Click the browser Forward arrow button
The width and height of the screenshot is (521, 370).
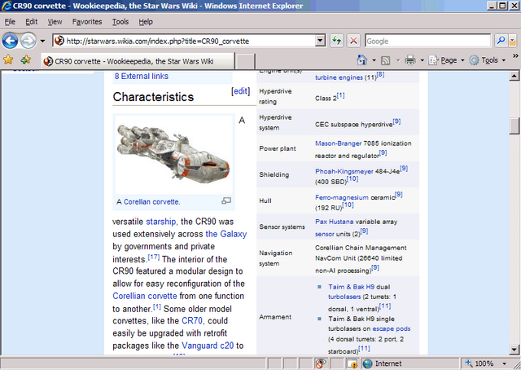click(x=28, y=42)
